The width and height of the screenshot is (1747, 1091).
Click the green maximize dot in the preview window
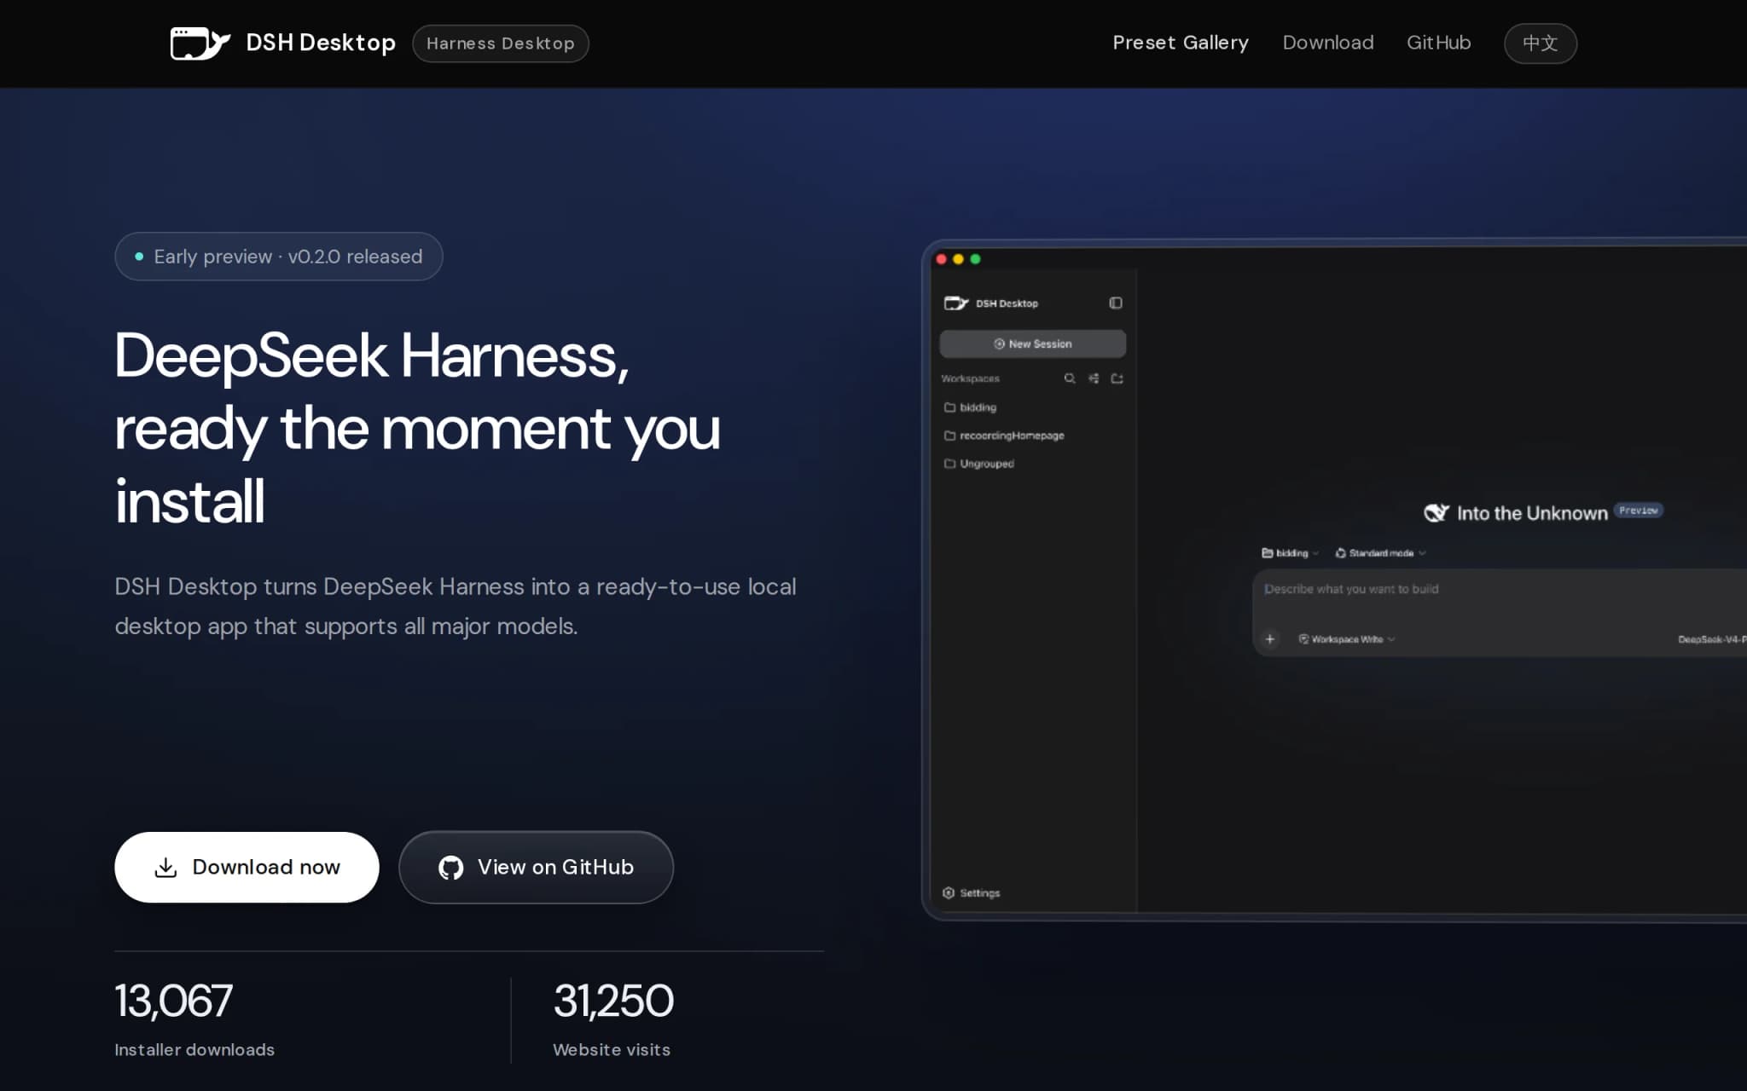975,259
